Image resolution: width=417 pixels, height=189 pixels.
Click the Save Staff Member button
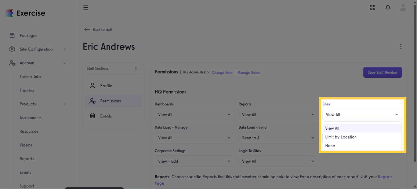point(383,72)
